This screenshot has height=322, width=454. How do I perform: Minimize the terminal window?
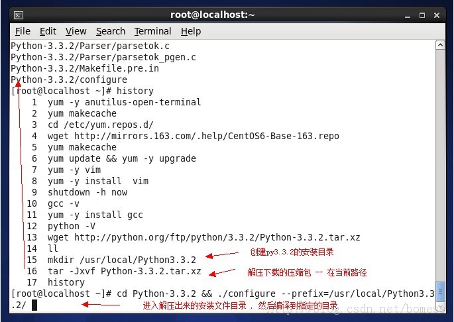(408, 15)
